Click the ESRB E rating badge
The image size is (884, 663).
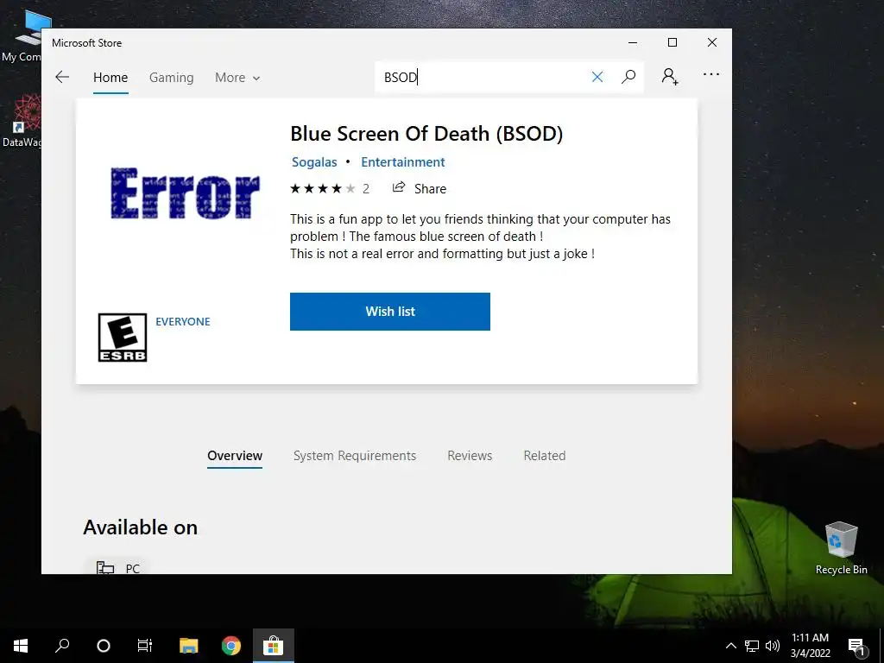pyautogui.click(x=123, y=338)
